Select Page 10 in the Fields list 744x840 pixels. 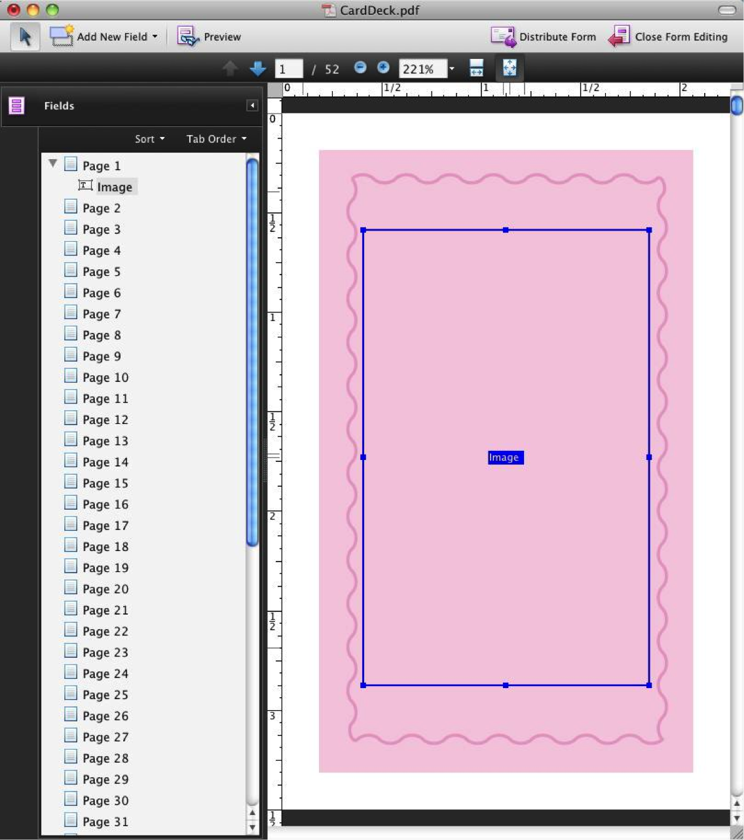pyautogui.click(x=105, y=377)
